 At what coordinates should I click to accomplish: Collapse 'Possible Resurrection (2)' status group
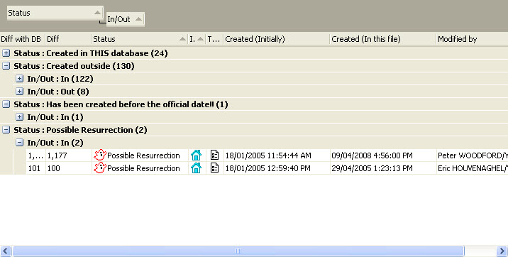(6, 130)
